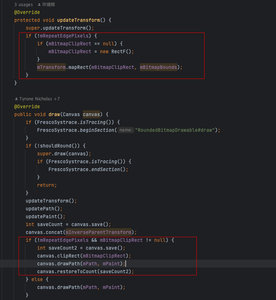Click the "canvas.clipRect(mBitmapClipRect);" statement

pyautogui.click(x=84, y=256)
